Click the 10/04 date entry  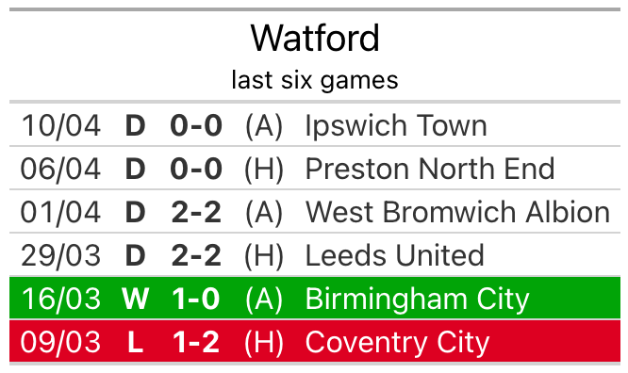coord(60,125)
